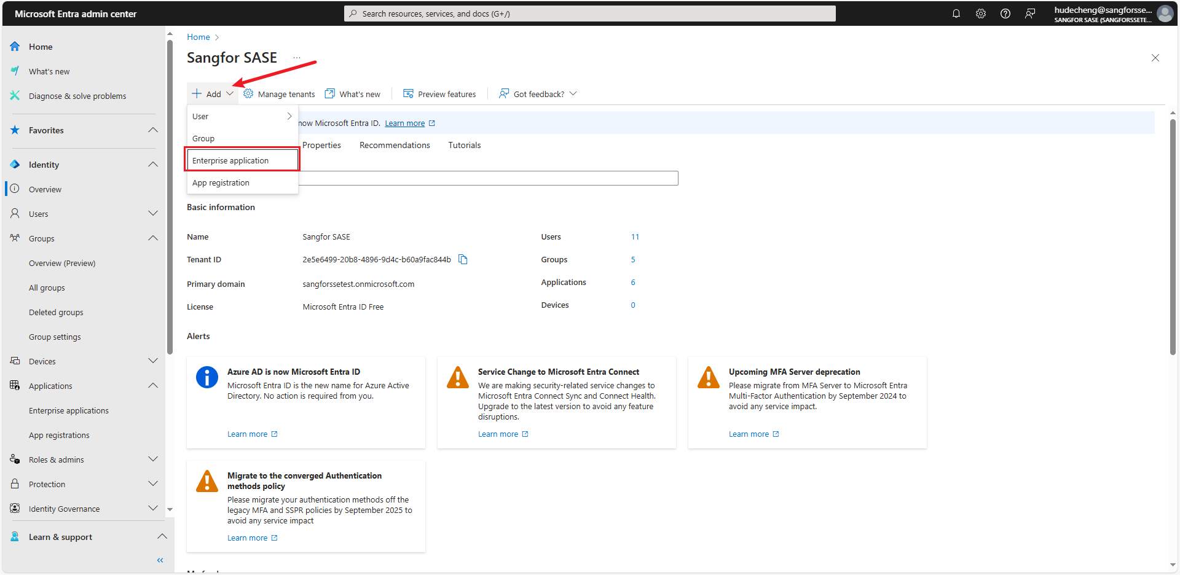The image size is (1180, 575).
Task: Click the Learn & support person icon
Action: point(15,537)
